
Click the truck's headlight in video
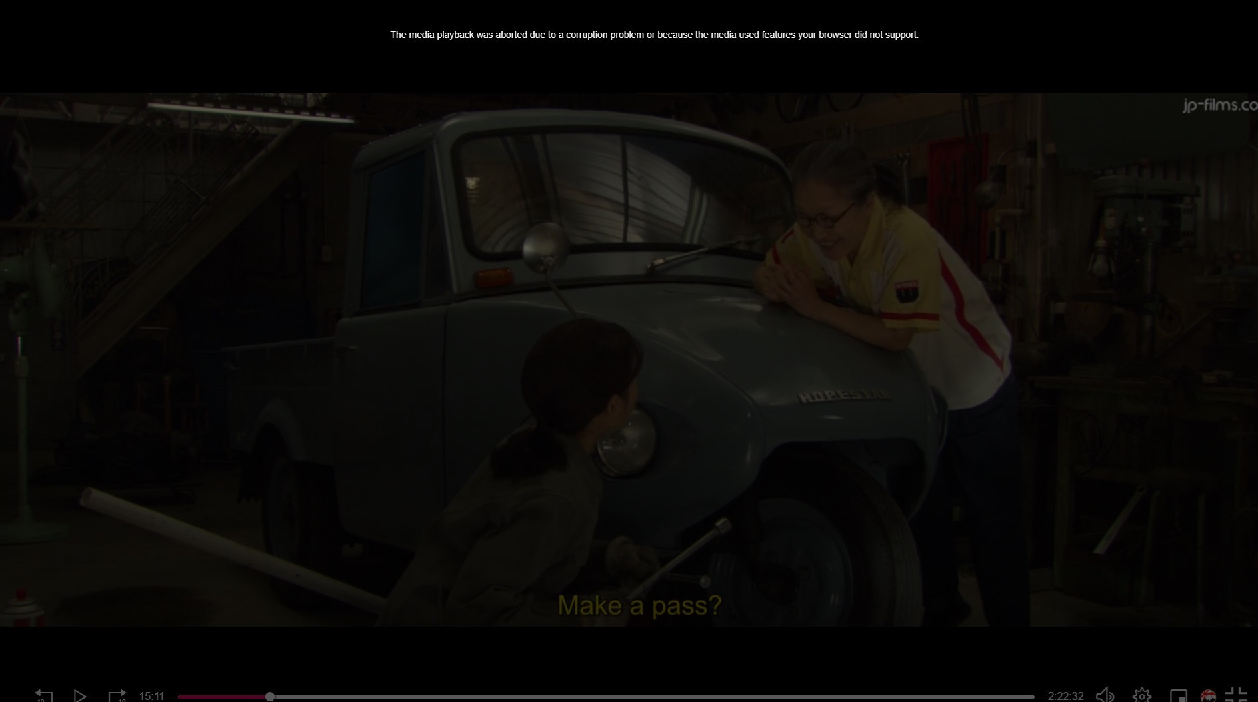tap(625, 443)
